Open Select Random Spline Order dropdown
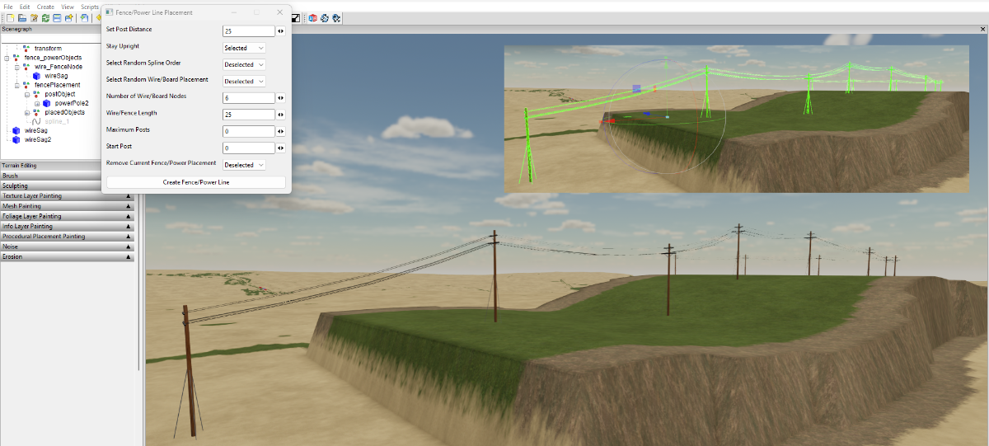The height and width of the screenshot is (446, 989). [245, 64]
